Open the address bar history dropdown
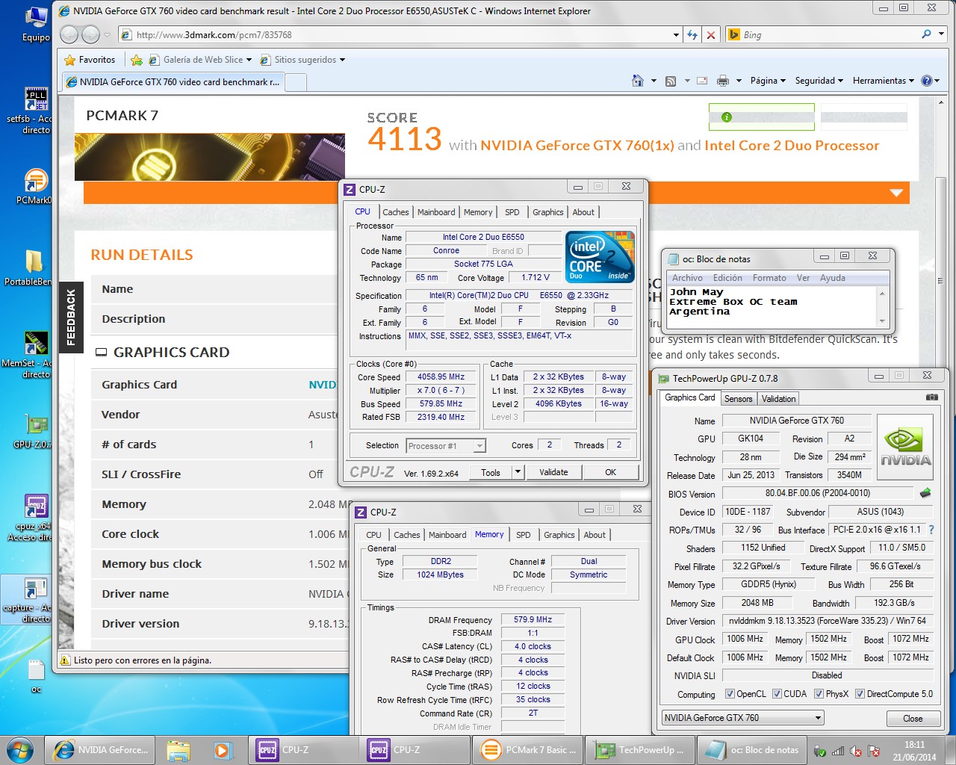The width and height of the screenshot is (956, 765). click(676, 34)
